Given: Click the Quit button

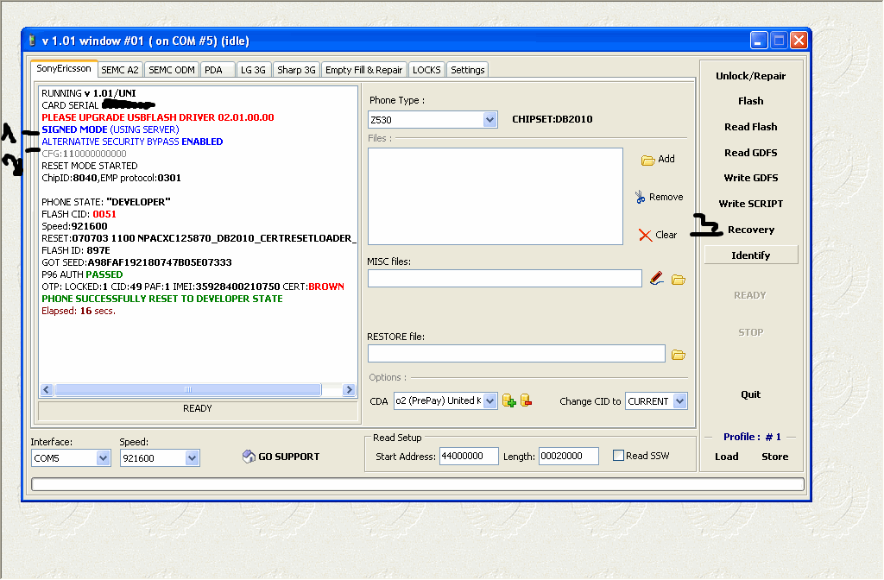Looking at the screenshot, I should [x=750, y=394].
